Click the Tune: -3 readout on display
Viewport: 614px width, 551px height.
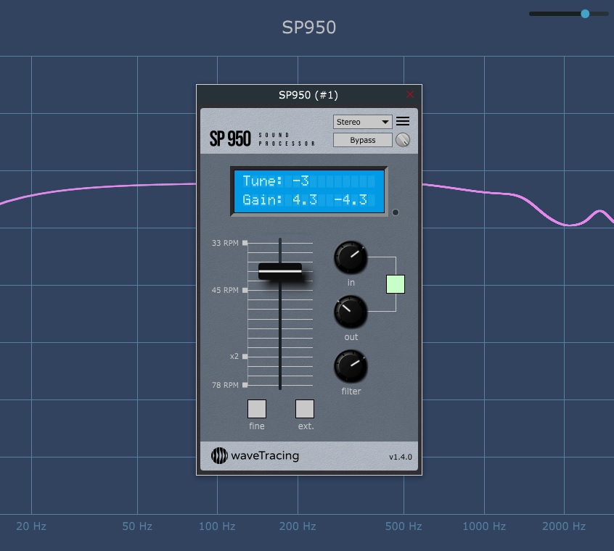[x=276, y=181]
